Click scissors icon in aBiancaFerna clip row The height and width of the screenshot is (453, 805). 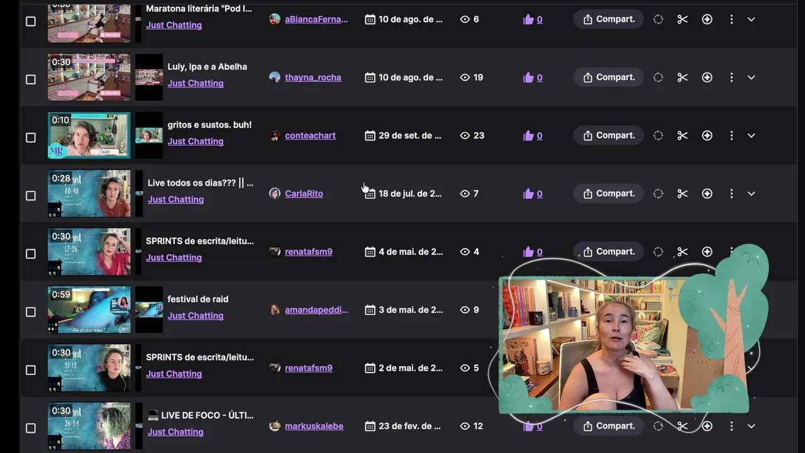click(x=682, y=20)
